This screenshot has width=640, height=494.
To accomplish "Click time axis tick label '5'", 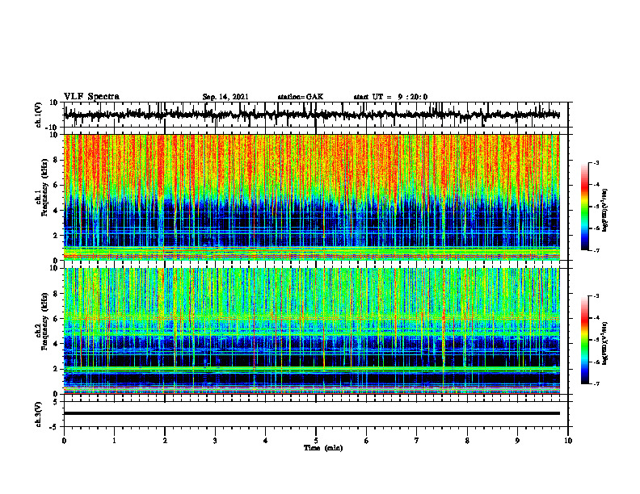I will [x=316, y=441].
